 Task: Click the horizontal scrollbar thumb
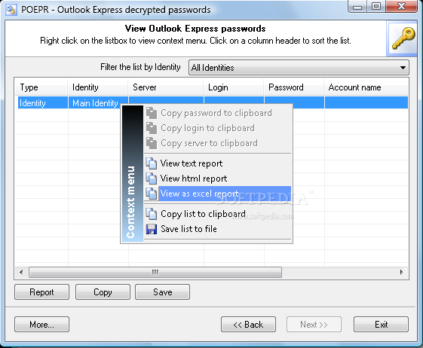(155, 272)
